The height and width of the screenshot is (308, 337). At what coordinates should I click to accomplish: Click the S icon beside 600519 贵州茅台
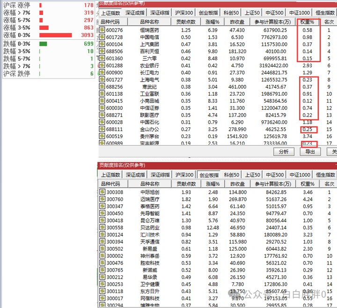[102, 136]
